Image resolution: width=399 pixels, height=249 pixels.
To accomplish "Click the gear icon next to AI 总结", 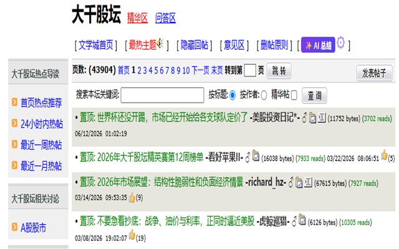I will pyautogui.click(x=341, y=43).
